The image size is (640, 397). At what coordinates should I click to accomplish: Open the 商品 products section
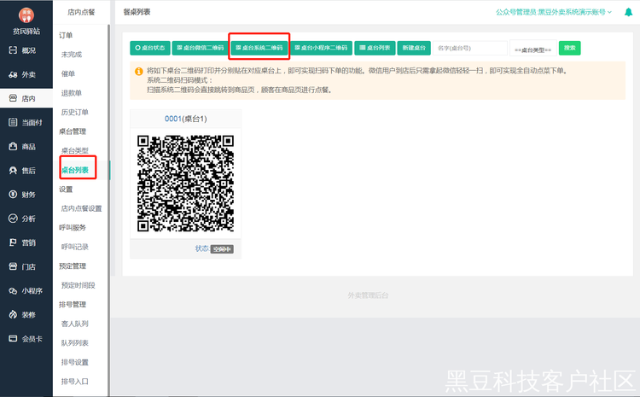tap(23, 147)
